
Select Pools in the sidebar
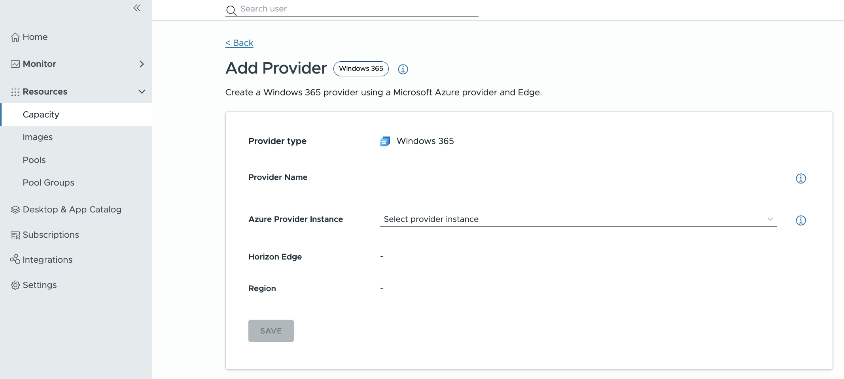click(x=34, y=160)
